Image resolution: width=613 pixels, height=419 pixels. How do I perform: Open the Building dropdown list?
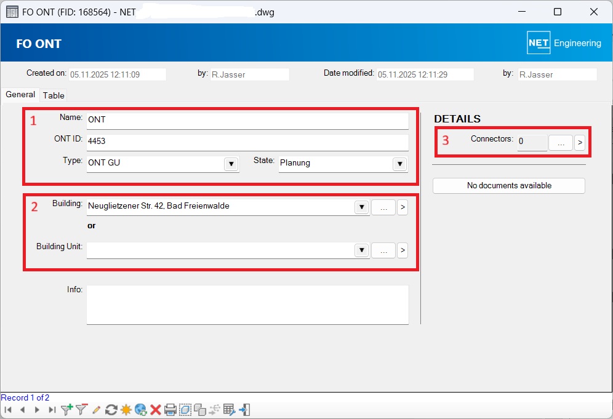pyautogui.click(x=361, y=207)
